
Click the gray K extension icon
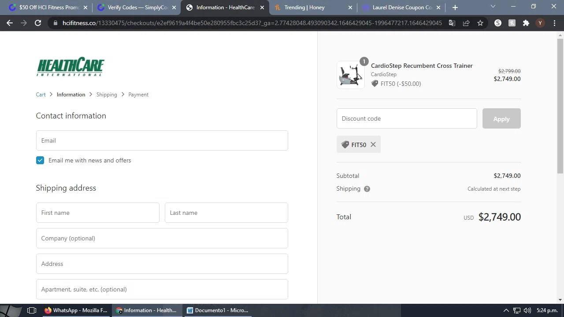coord(512,23)
